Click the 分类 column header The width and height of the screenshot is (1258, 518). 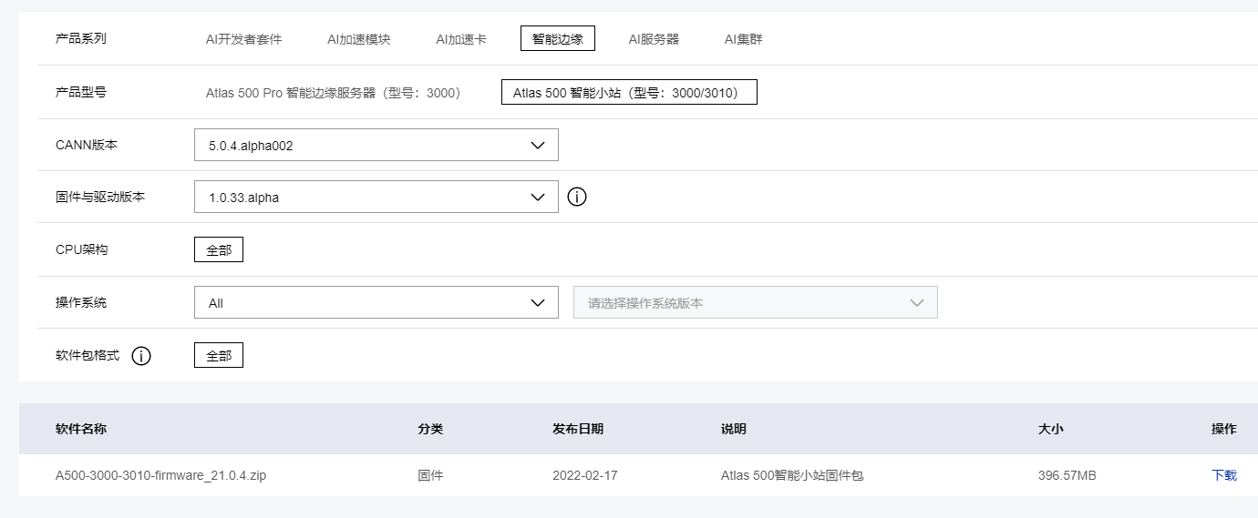point(430,429)
